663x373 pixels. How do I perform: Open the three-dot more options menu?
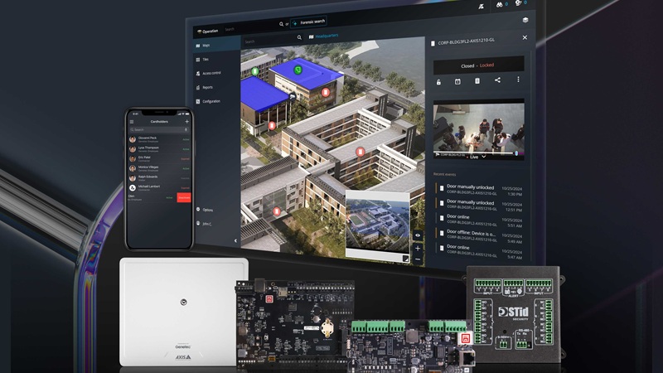(519, 80)
